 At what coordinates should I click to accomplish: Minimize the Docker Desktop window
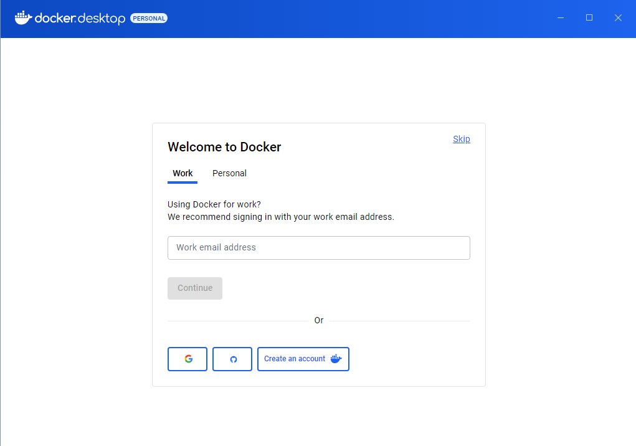coord(561,18)
